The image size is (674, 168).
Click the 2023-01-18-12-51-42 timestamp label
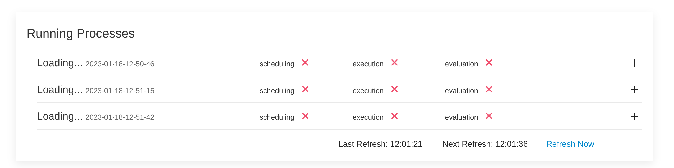point(120,117)
